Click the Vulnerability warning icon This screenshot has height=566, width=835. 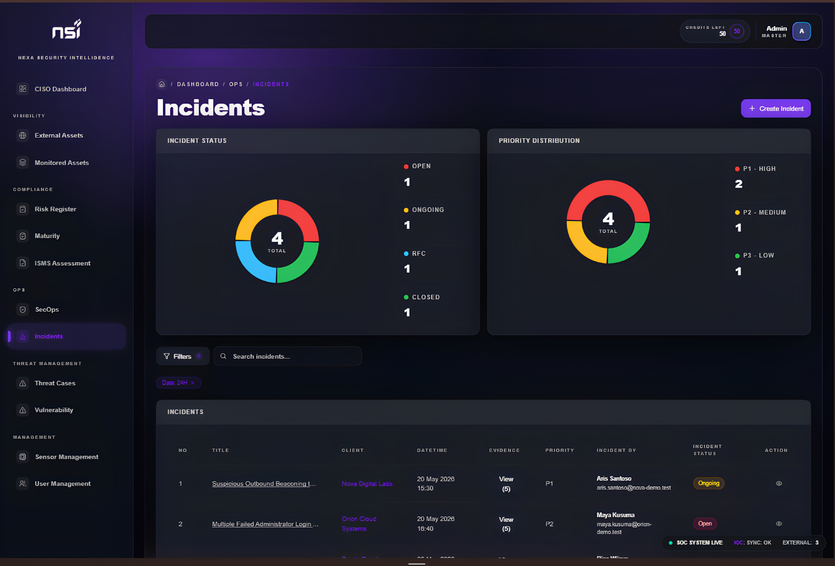[23, 410]
